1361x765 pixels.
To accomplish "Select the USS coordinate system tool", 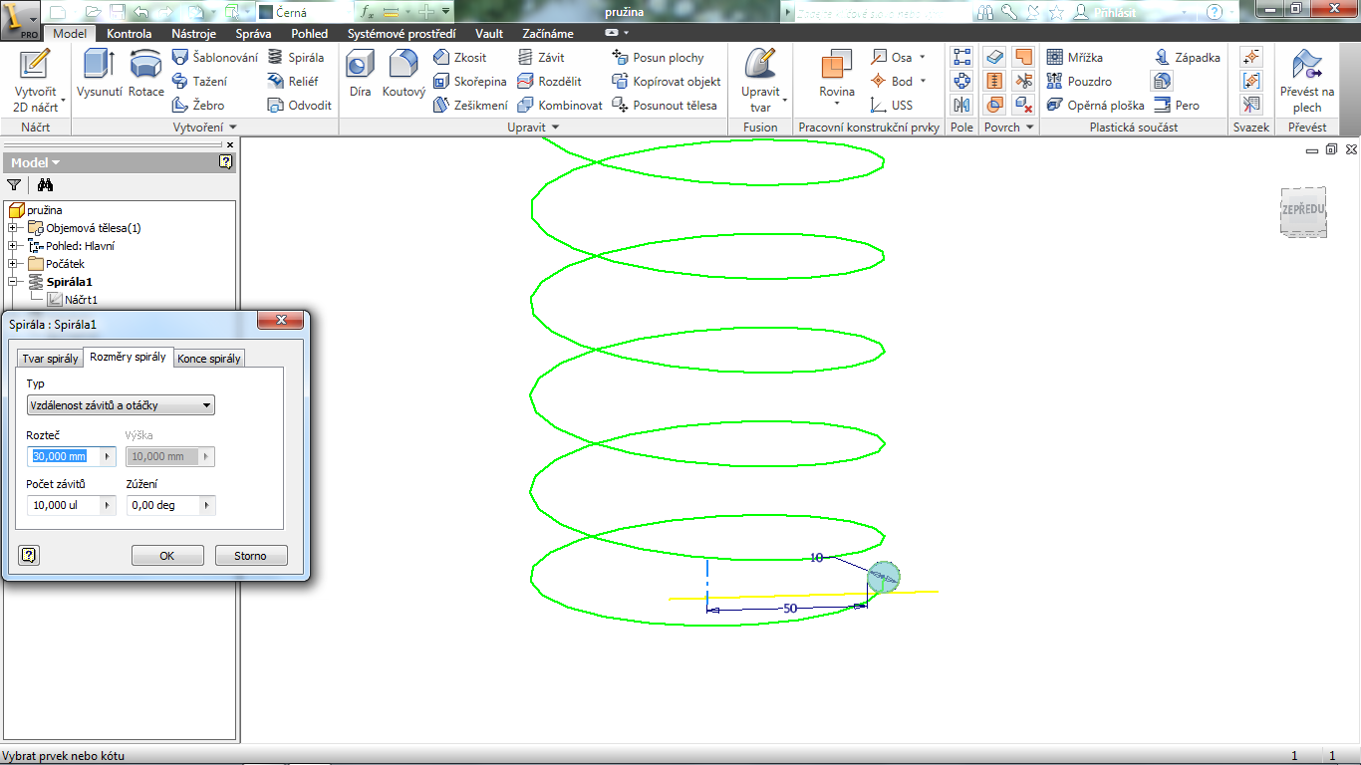I will pos(891,106).
